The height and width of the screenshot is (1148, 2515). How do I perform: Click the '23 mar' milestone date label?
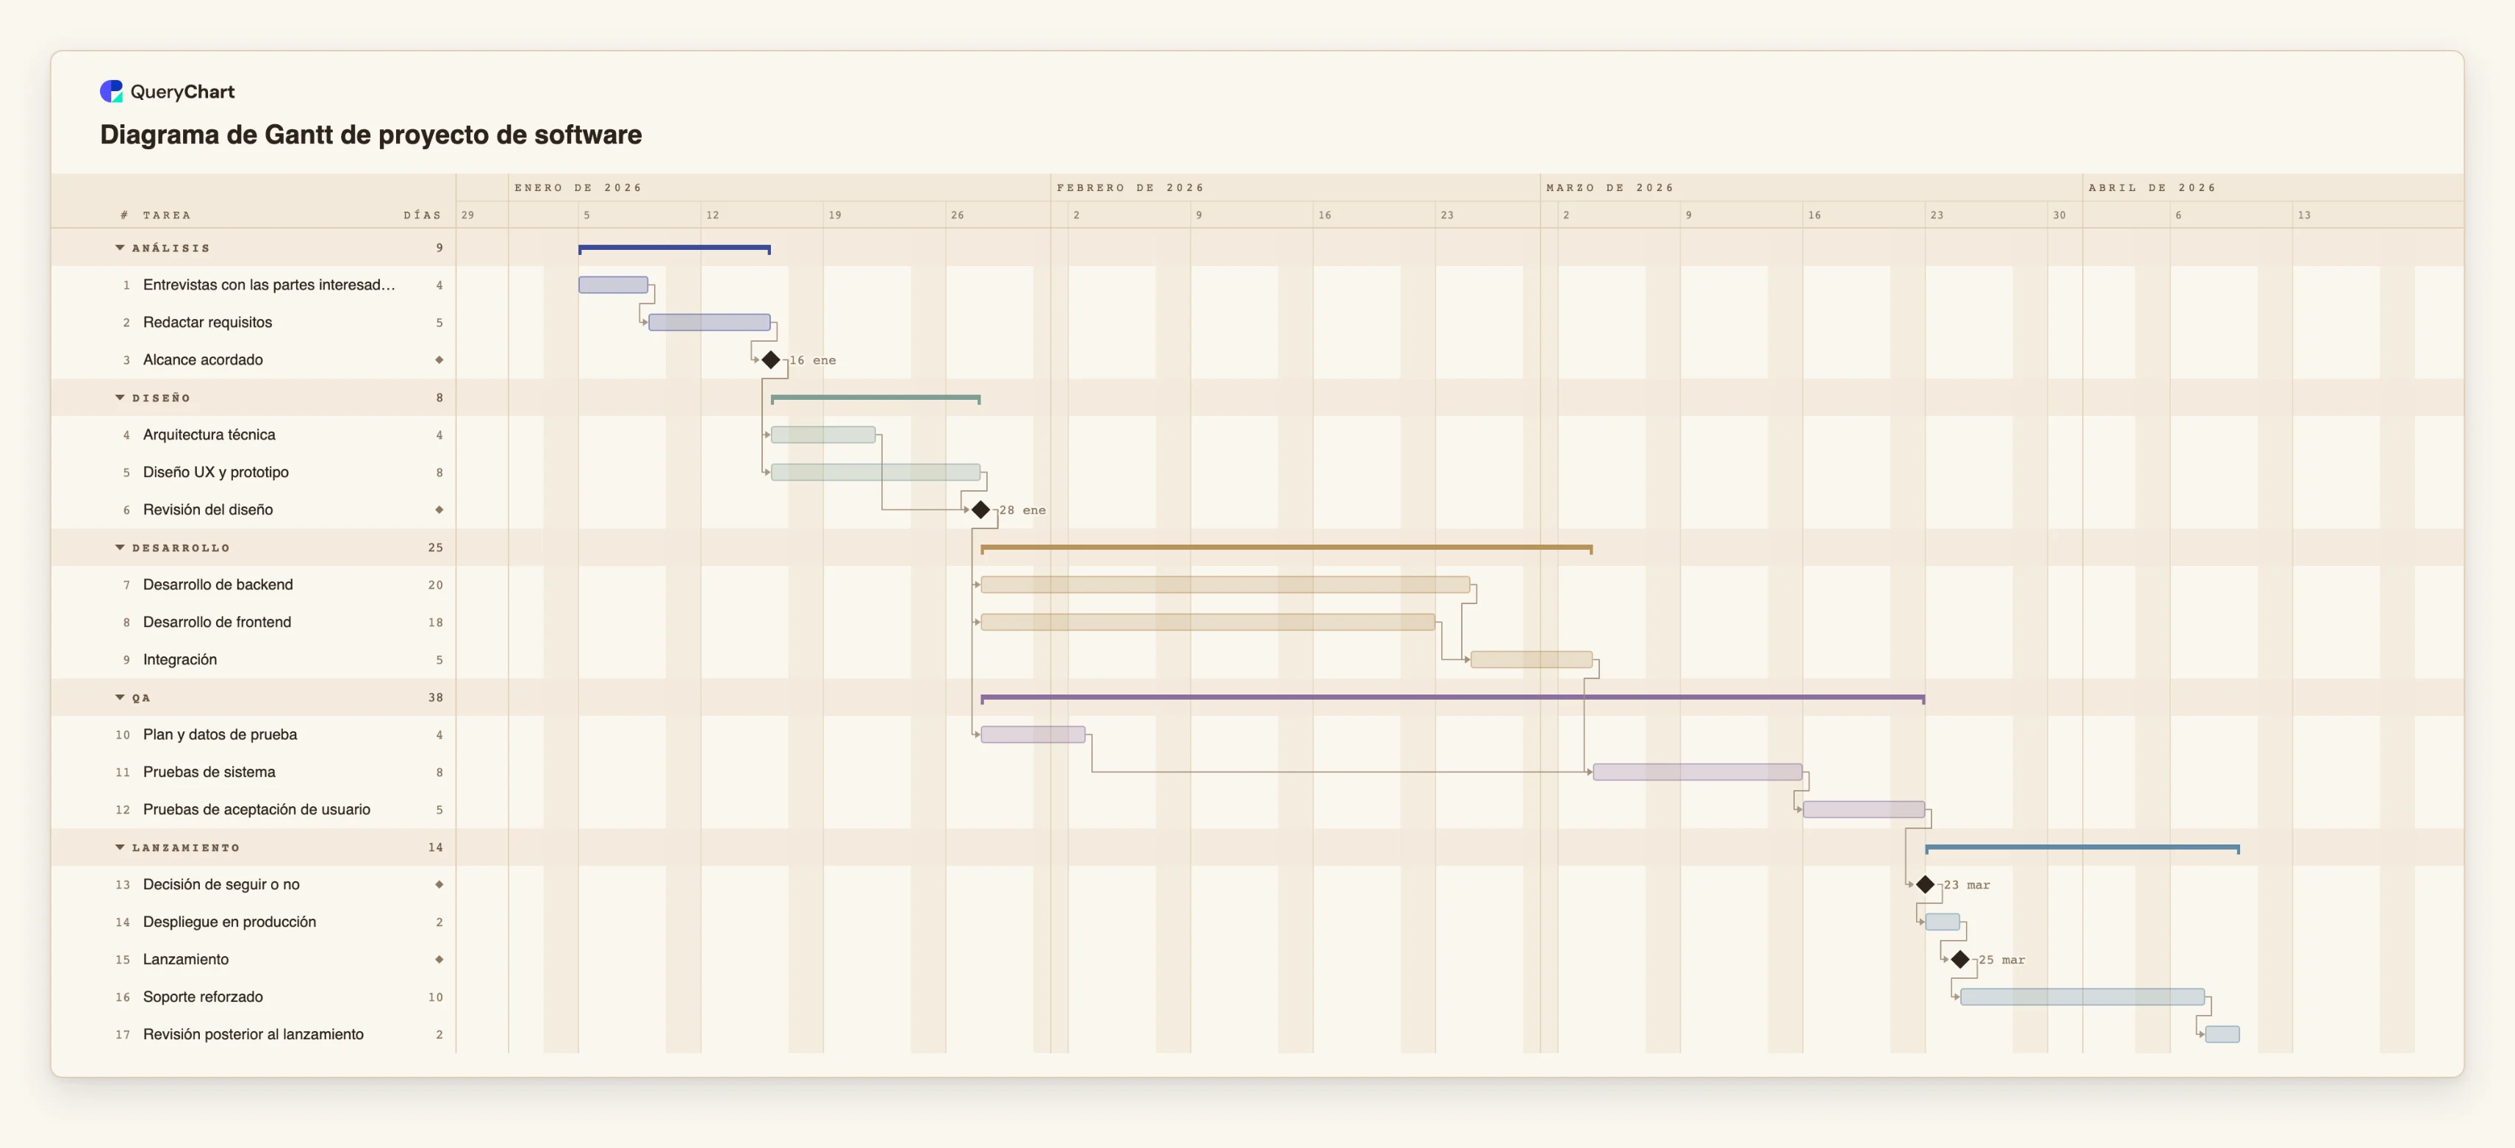[x=1966, y=884]
